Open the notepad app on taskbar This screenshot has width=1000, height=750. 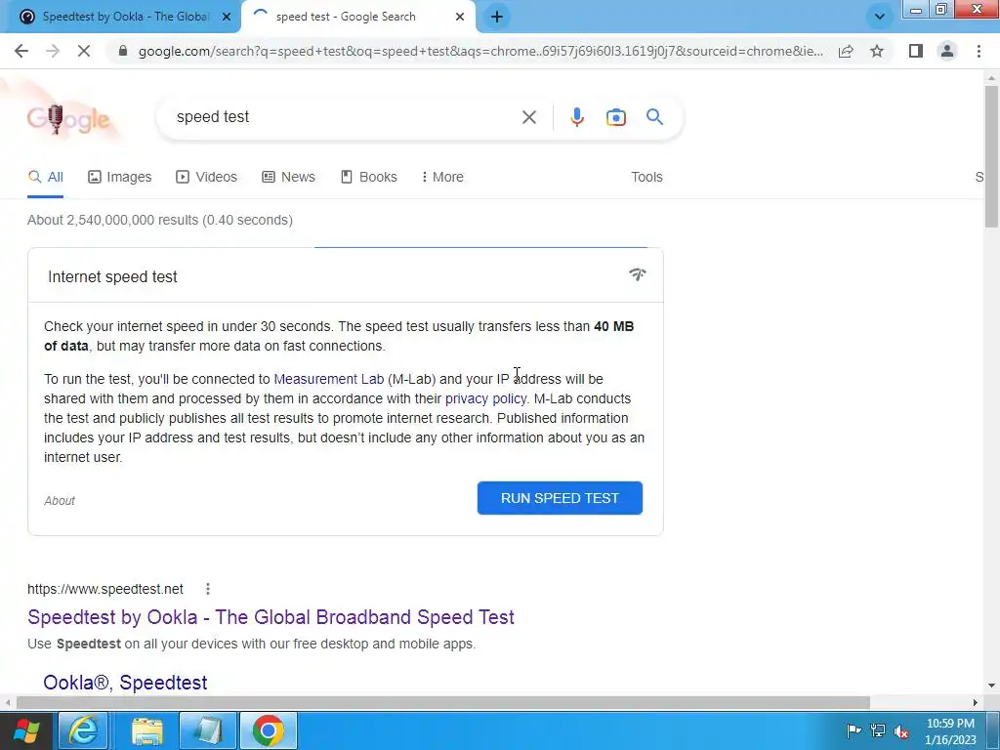[x=208, y=730]
